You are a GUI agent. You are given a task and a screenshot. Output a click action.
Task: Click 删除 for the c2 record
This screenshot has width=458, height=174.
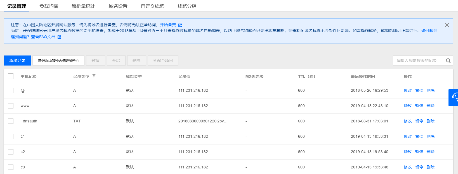(431, 152)
